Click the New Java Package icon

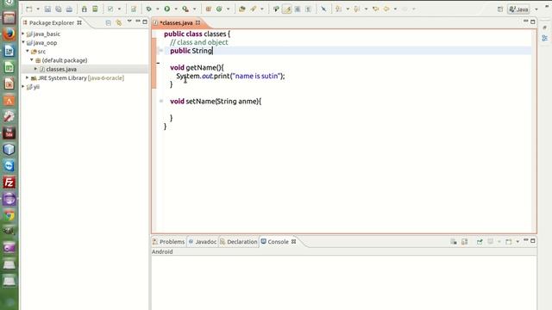[x=209, y=9]
